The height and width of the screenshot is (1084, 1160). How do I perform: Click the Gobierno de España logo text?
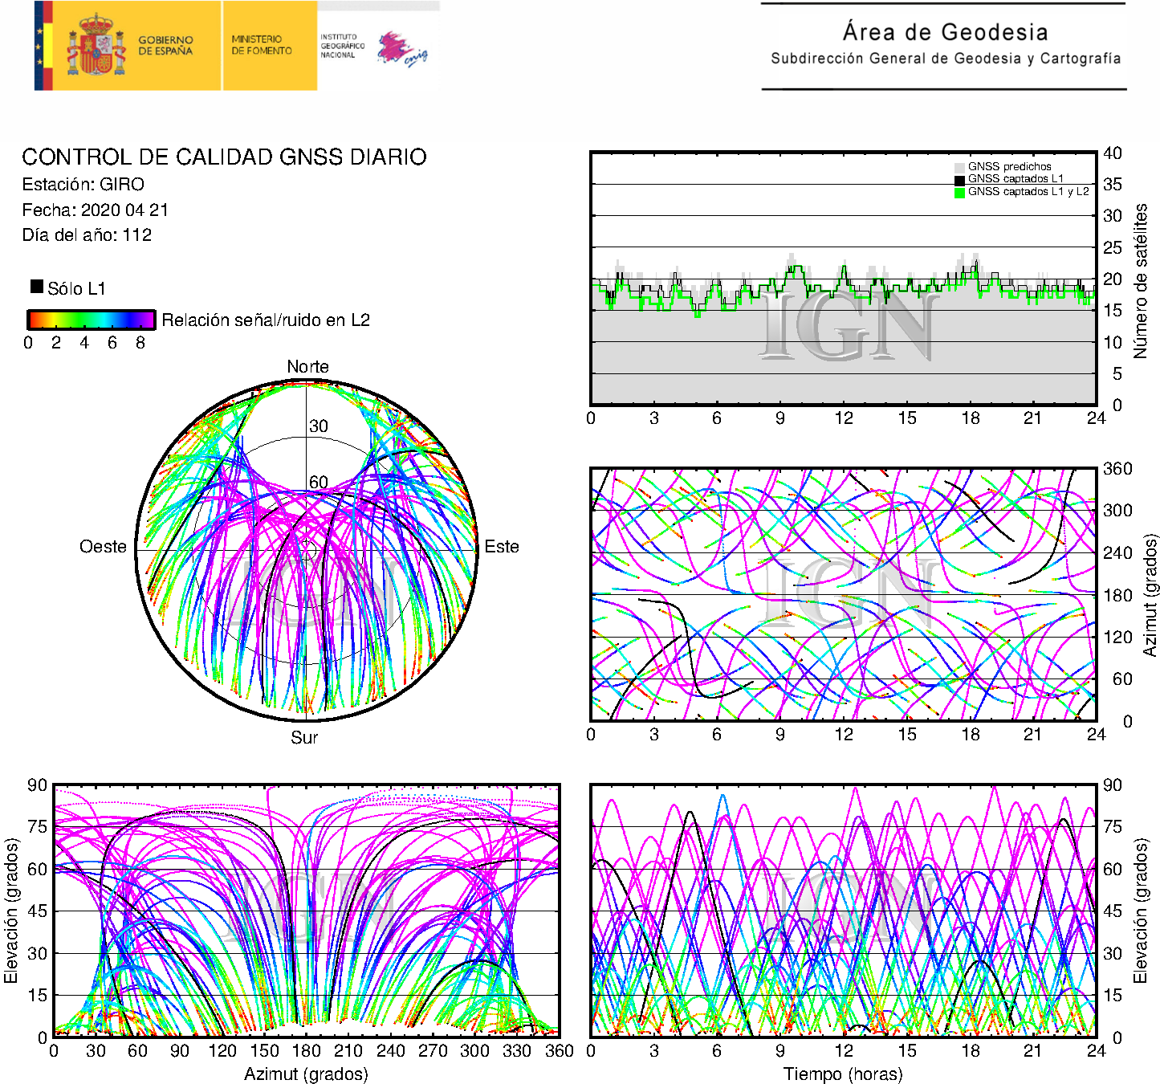(165, 46)
